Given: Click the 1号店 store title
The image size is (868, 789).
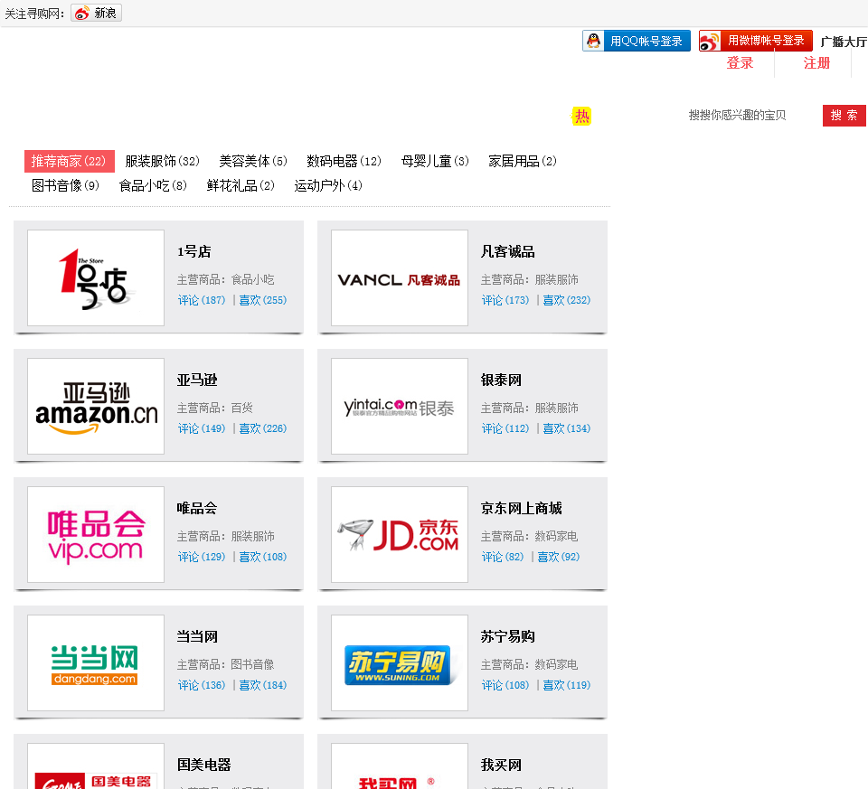Looking at the screenshot, I should pos(194,252).
